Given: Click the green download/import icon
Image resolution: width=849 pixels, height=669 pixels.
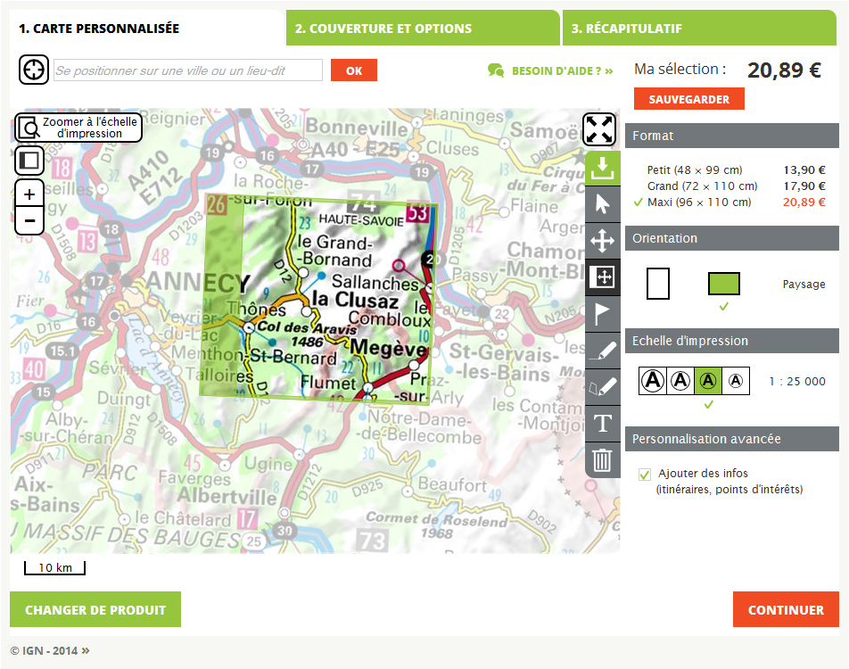Looking at the screenshot, I should [x=602, y=168].
